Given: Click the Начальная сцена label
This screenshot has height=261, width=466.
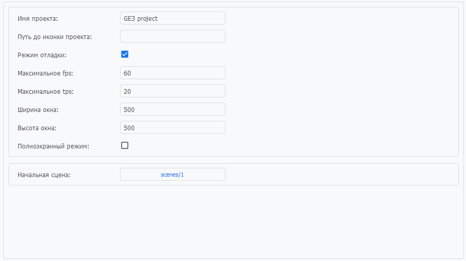Looking at the screenshot, I should pos(44,175).
